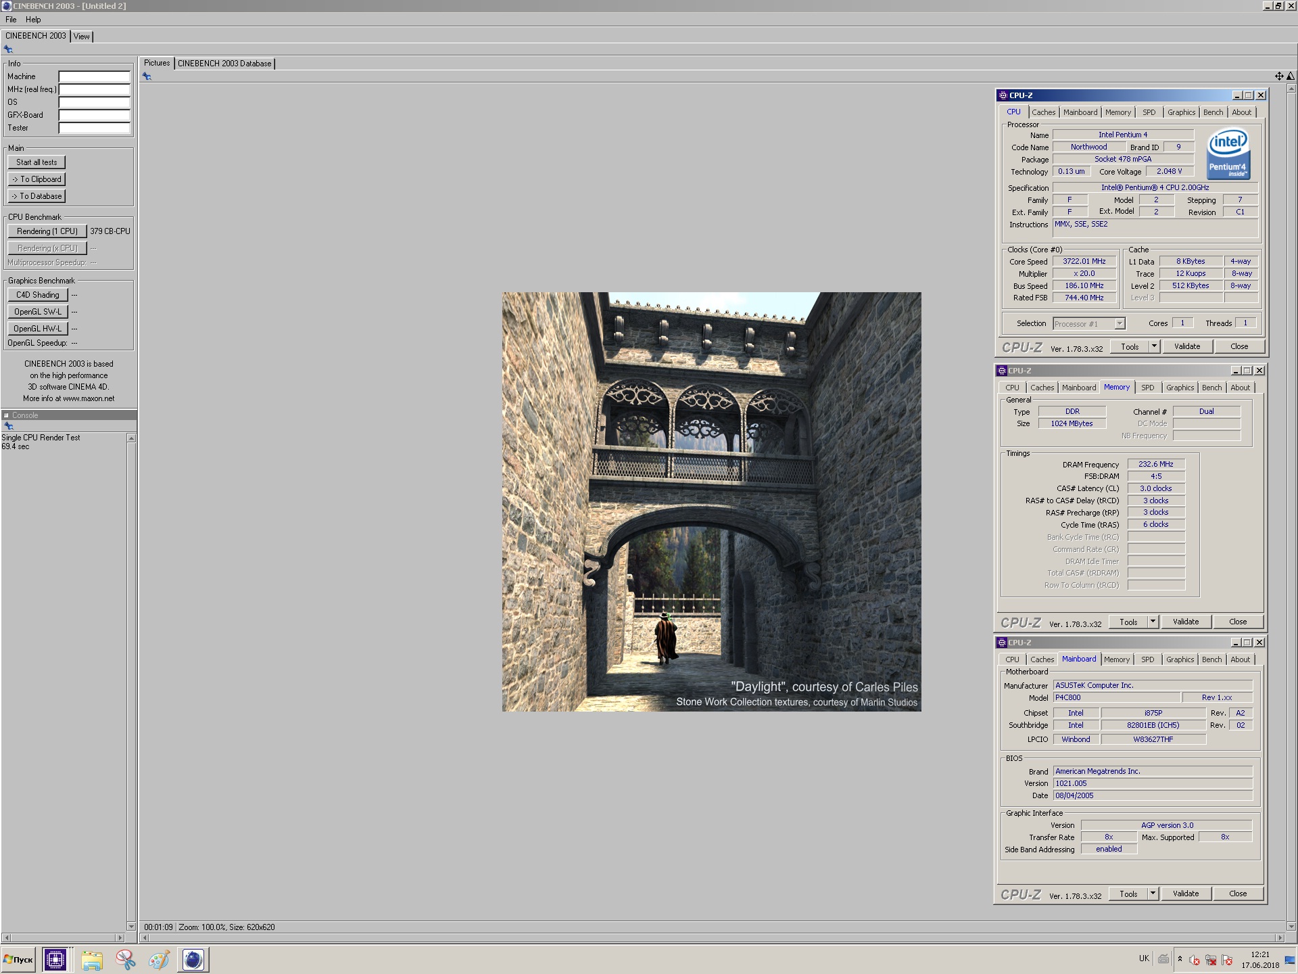Show hidden tray icons with the arrow
This screenshot has width=1298, height=974.
click(x=1180, y=958)
